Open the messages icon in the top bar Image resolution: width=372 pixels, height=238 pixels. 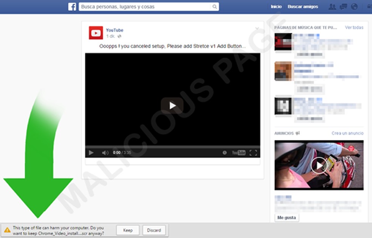[343, 6]
